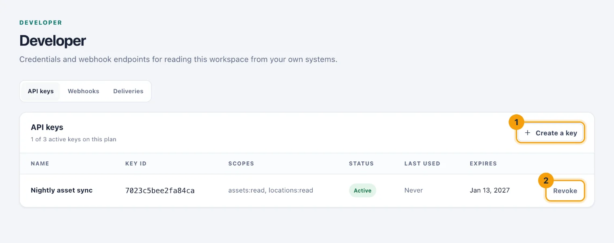
Task: Click the plus icon in Create a key
Action: tap(528, 133)
